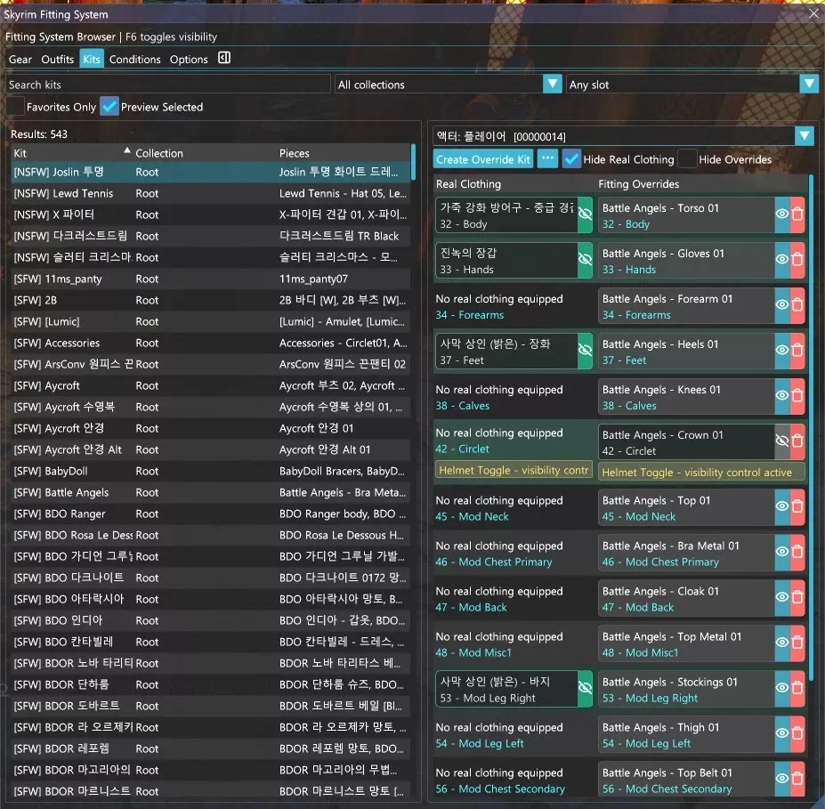Click the left Helmet Toggle visibility banner
The image size is (825, 809).
[514, 470]
